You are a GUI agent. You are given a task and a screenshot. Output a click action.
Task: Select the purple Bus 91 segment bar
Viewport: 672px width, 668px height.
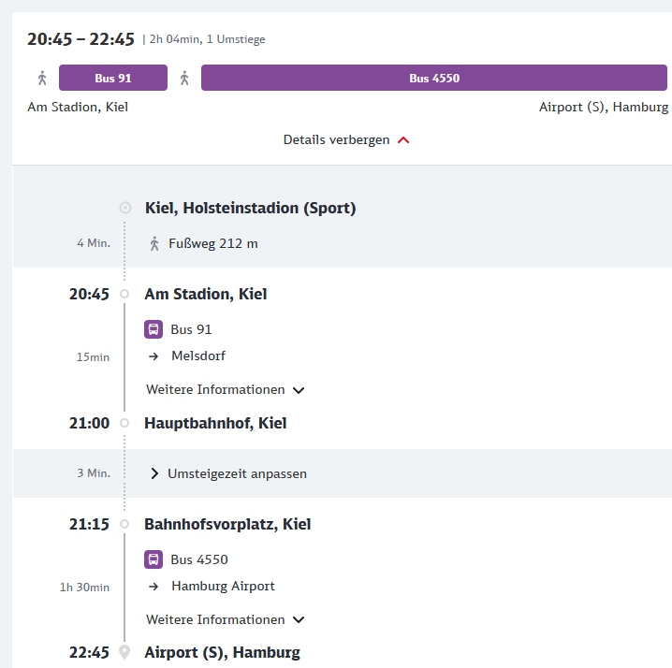click(113, 78)
